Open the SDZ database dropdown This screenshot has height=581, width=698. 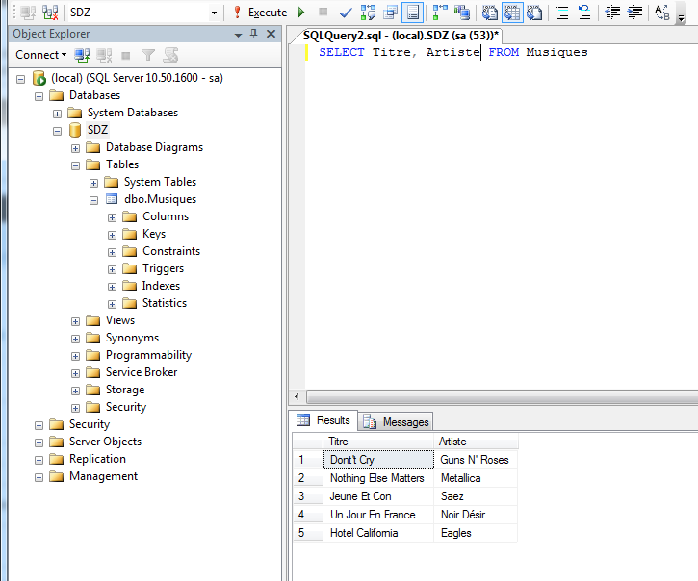pos(213,13)
